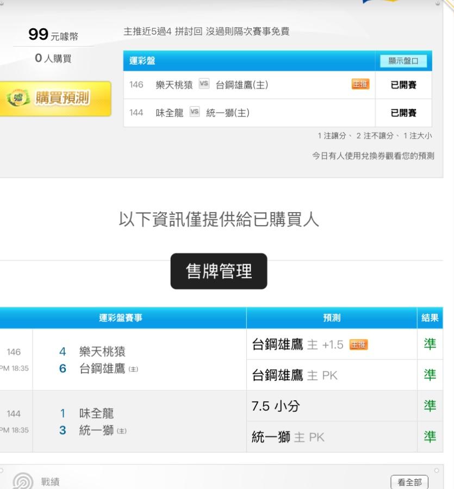This screenshot has width=454, height=489.
Task: Click 統一獅 (主) in results table
Action: pyautogui.click(x=103, y=430)
